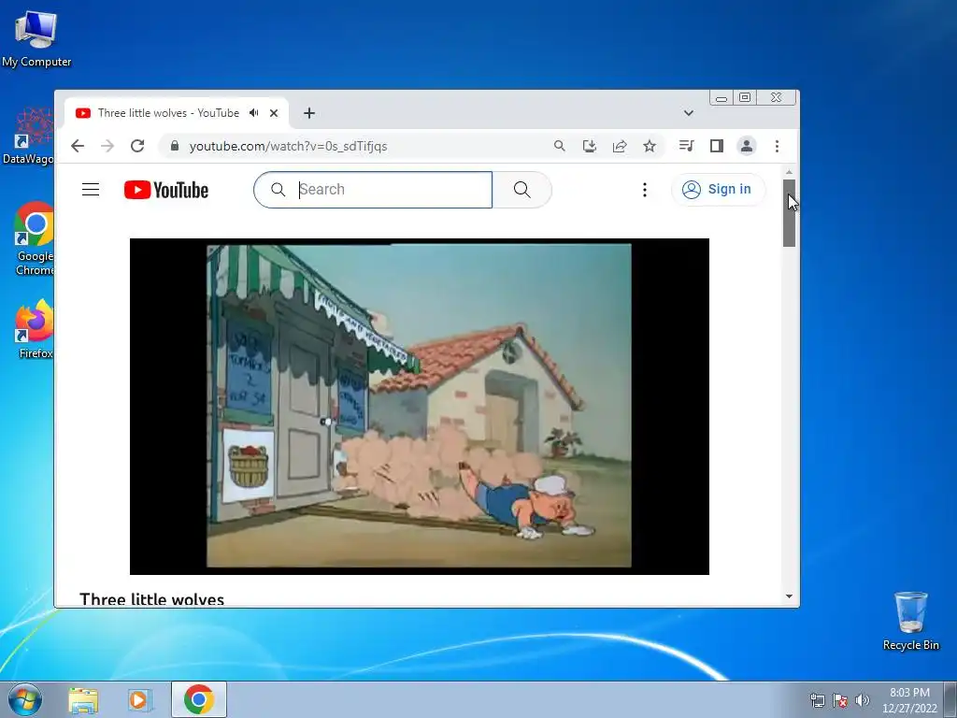Click Show desktop strip beside the clock
The height and width of the screenshot is (718, 957).
(950, 699)
